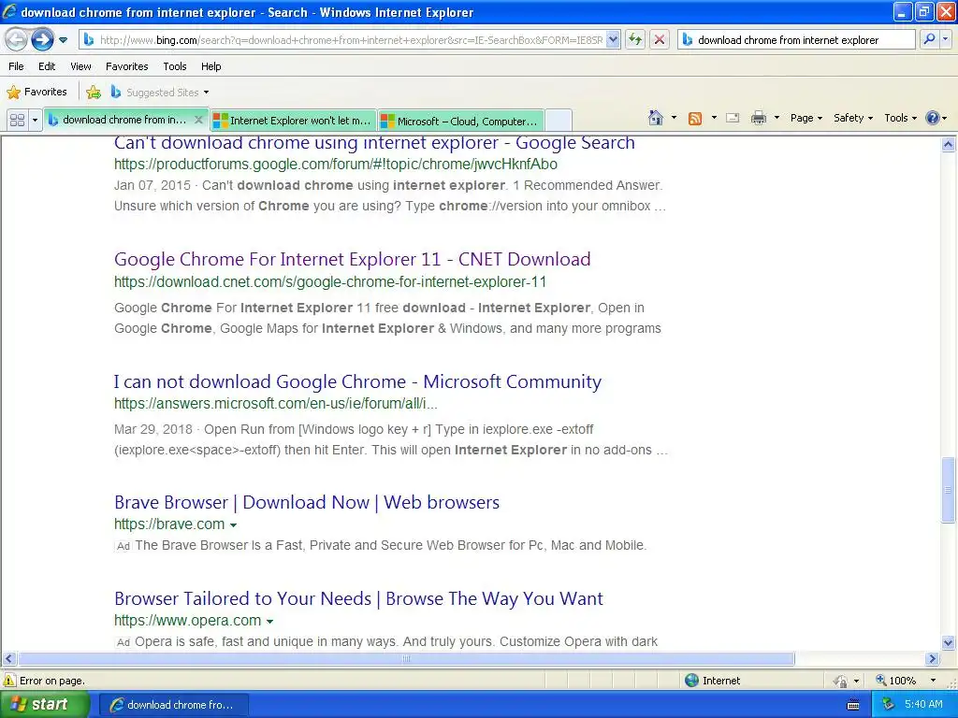Viewport: 958px width, 718px height.
Task: Open the Tools command bar menu
Action: [x=901, y=119]
